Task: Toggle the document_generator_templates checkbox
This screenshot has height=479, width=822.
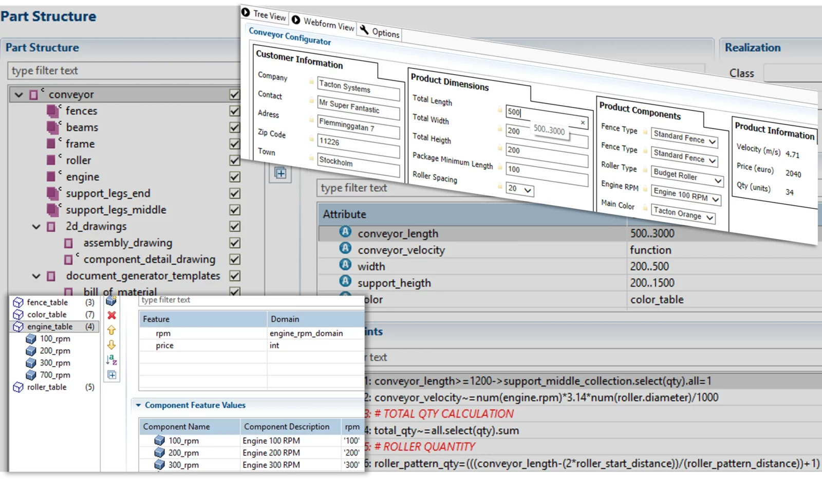Action: click(x=235, y=276)
